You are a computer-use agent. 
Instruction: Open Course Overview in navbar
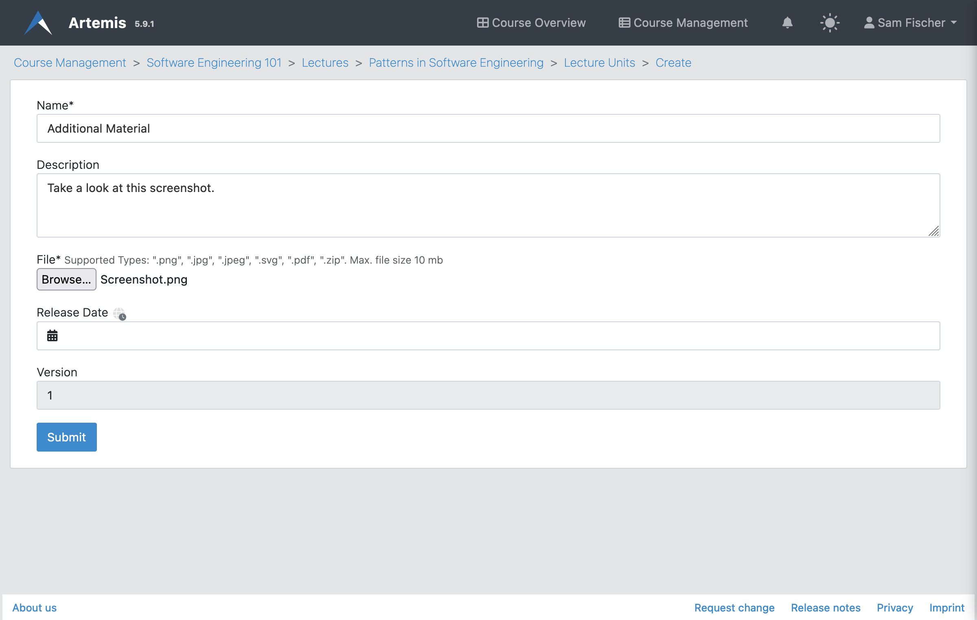(531, 23)
